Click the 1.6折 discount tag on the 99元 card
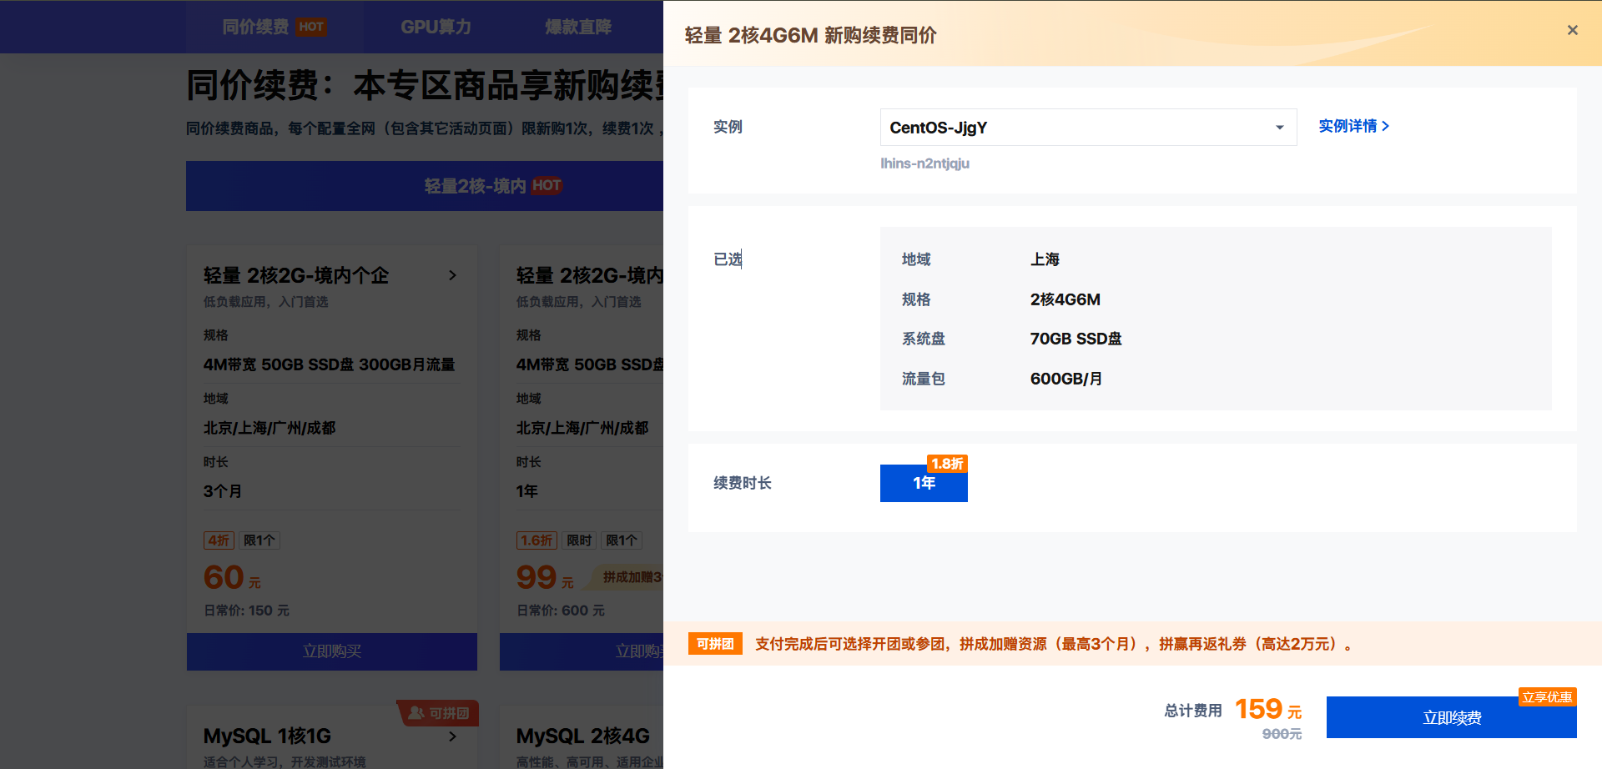 point(537,540)
